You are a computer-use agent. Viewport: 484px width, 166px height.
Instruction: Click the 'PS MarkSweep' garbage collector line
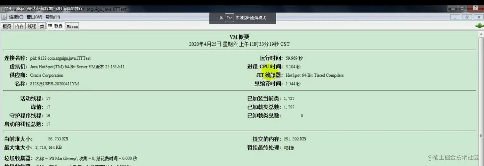(x=86, y=158)
